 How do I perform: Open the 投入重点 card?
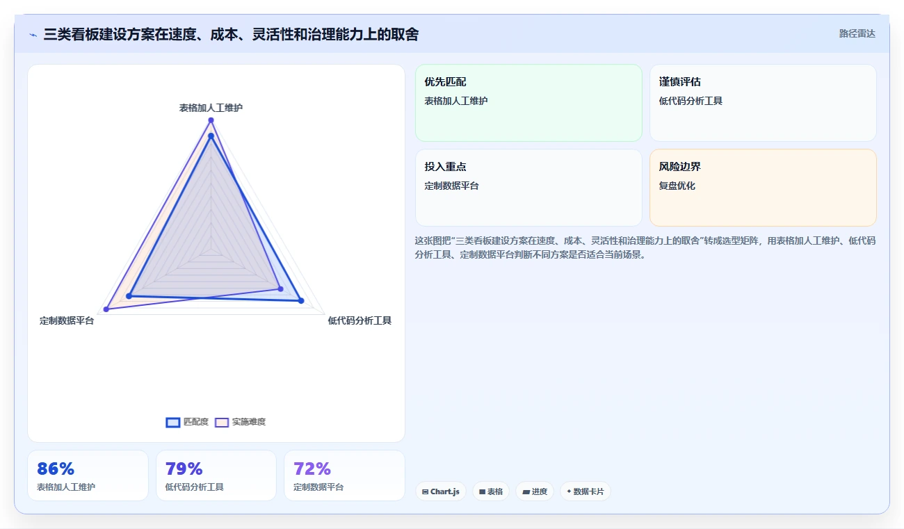pos(528,188)
